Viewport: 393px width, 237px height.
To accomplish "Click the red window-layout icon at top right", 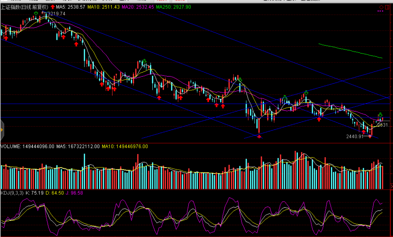I will [x=387, y=7].
